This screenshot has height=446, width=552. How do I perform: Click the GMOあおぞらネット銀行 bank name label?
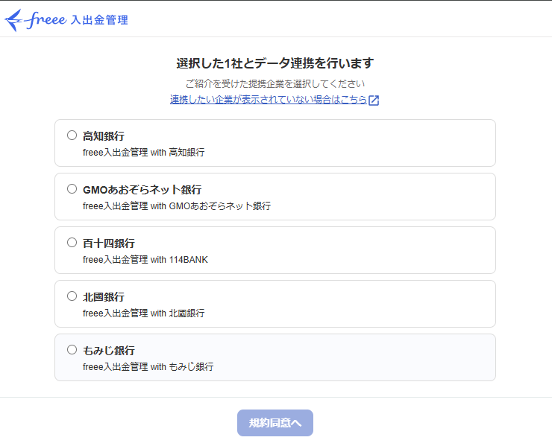(x=142, y=190)
